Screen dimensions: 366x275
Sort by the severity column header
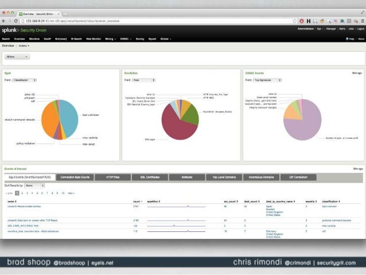[311, 202]
